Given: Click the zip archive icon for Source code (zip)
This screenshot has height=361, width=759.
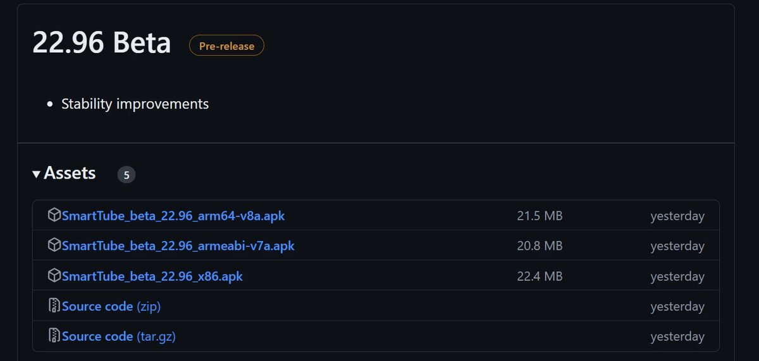Looking at the screenshot, I should (x=54, y=306).
